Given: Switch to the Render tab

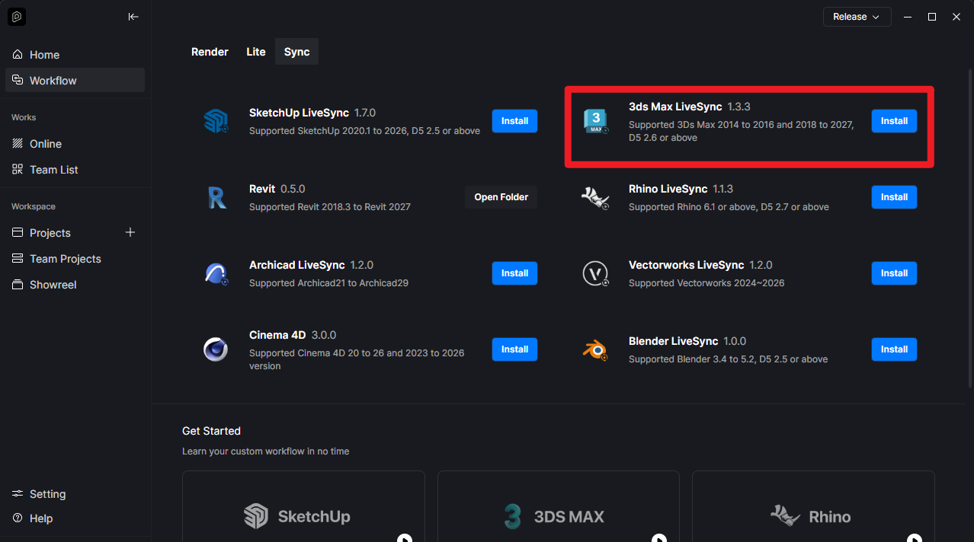Looking at the screenshot, I should coord(210,52).
